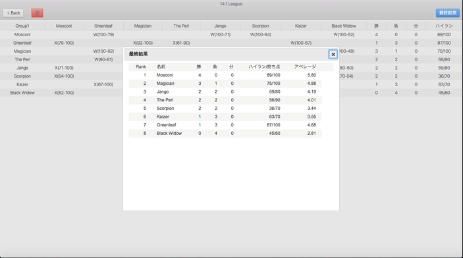Image resolution: width=463 pixels, height=258 pixels.
Task: Close the 最終結果 dialog
Action: [333, 55]
